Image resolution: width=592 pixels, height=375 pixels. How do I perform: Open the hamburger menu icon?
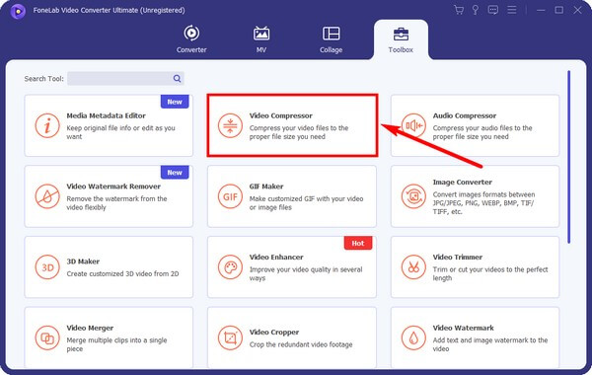pos(511,10)
